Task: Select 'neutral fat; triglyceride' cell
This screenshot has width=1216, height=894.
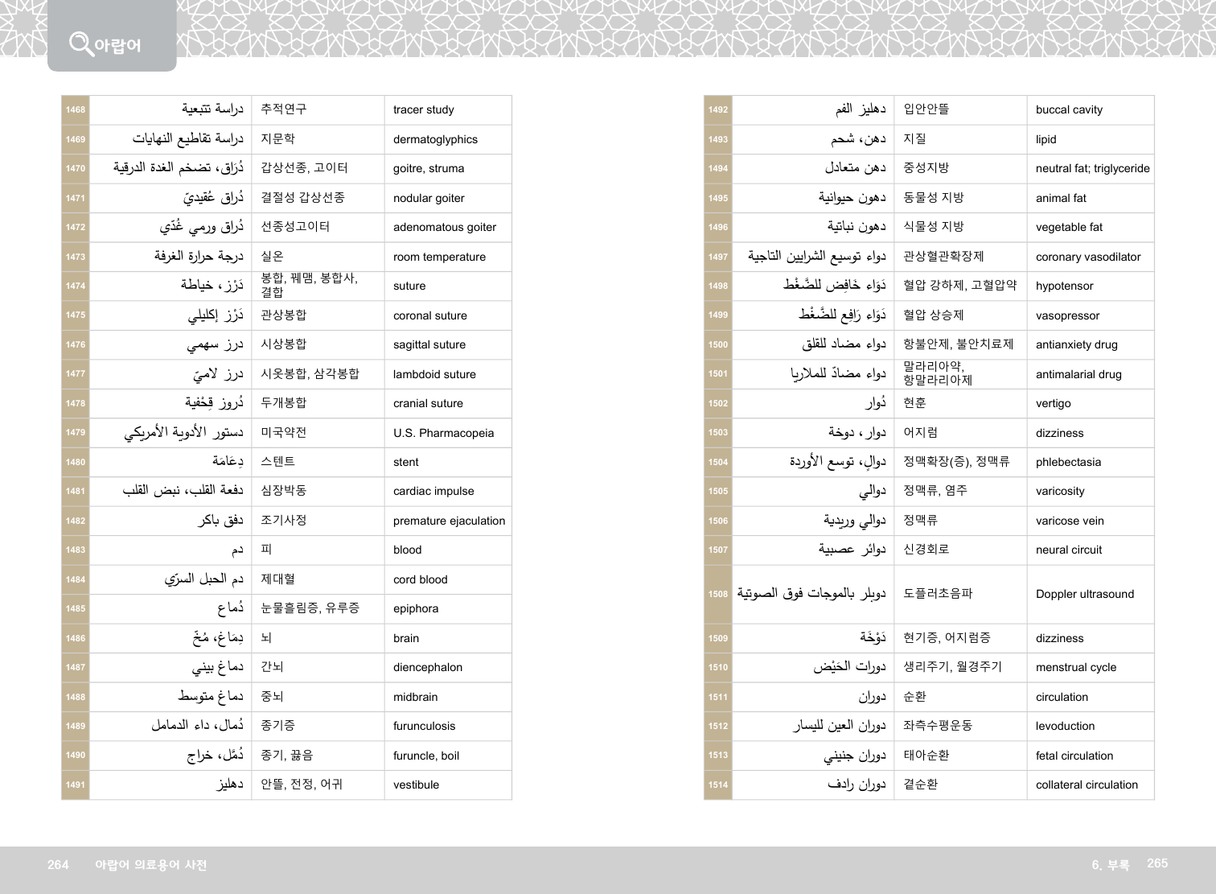Action: [1092, 168]
